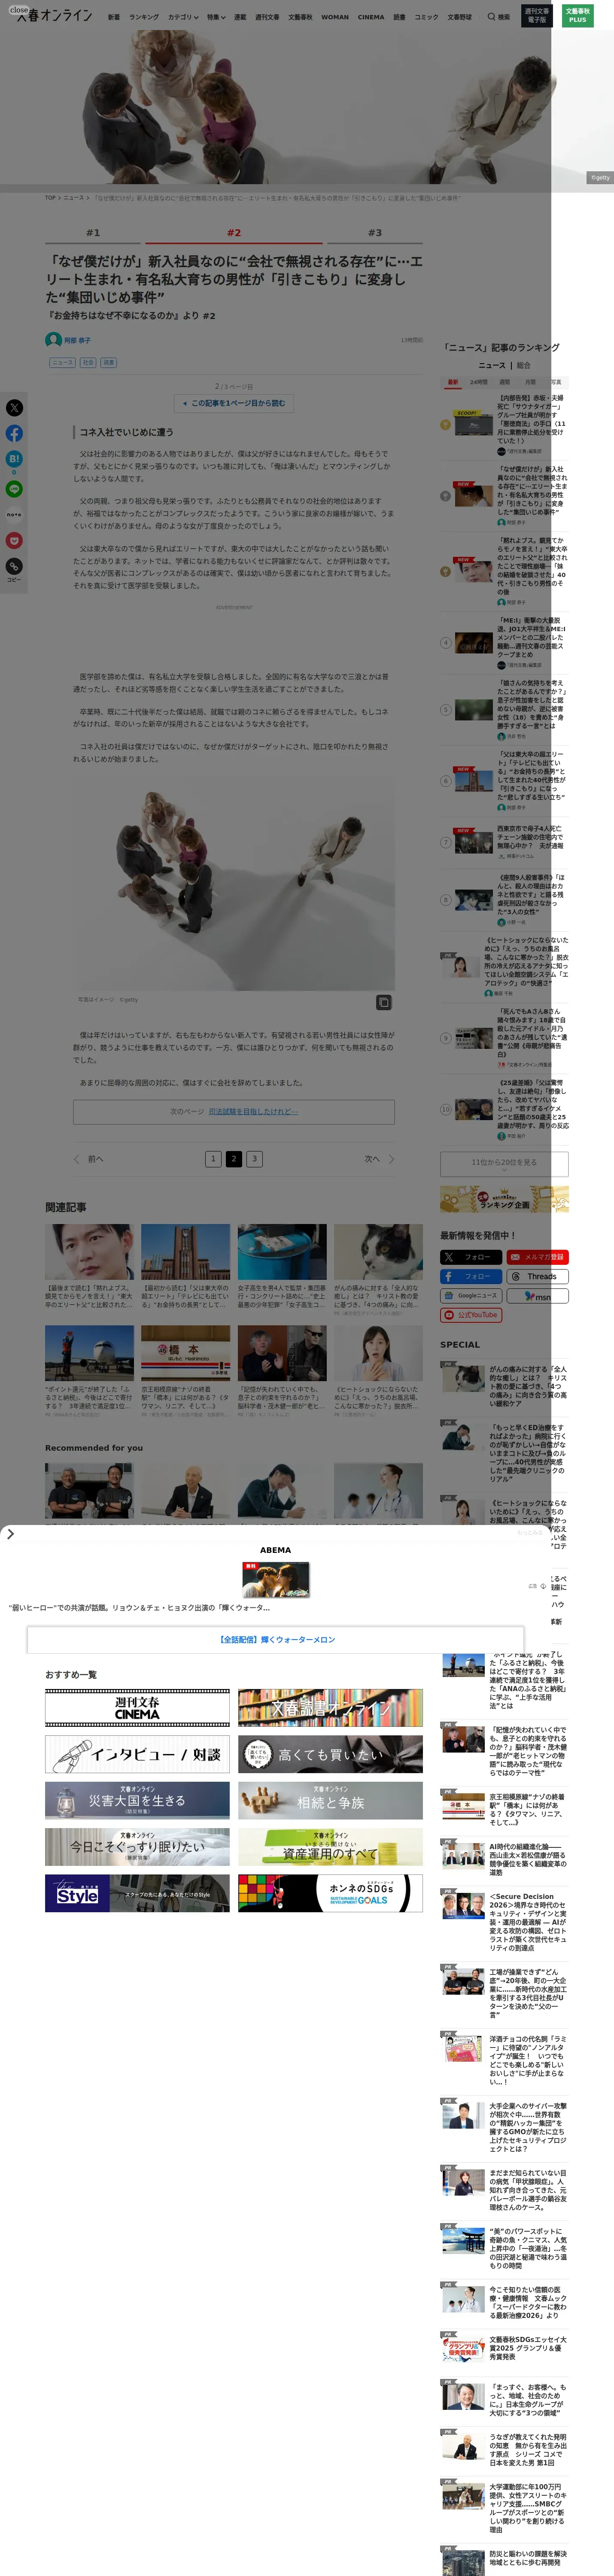Share article on X from side bar

(x=14, y=407)
